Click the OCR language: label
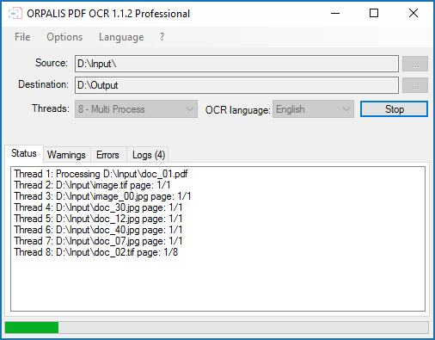This screenshot has width=435, height=340. tap(238, 110)
